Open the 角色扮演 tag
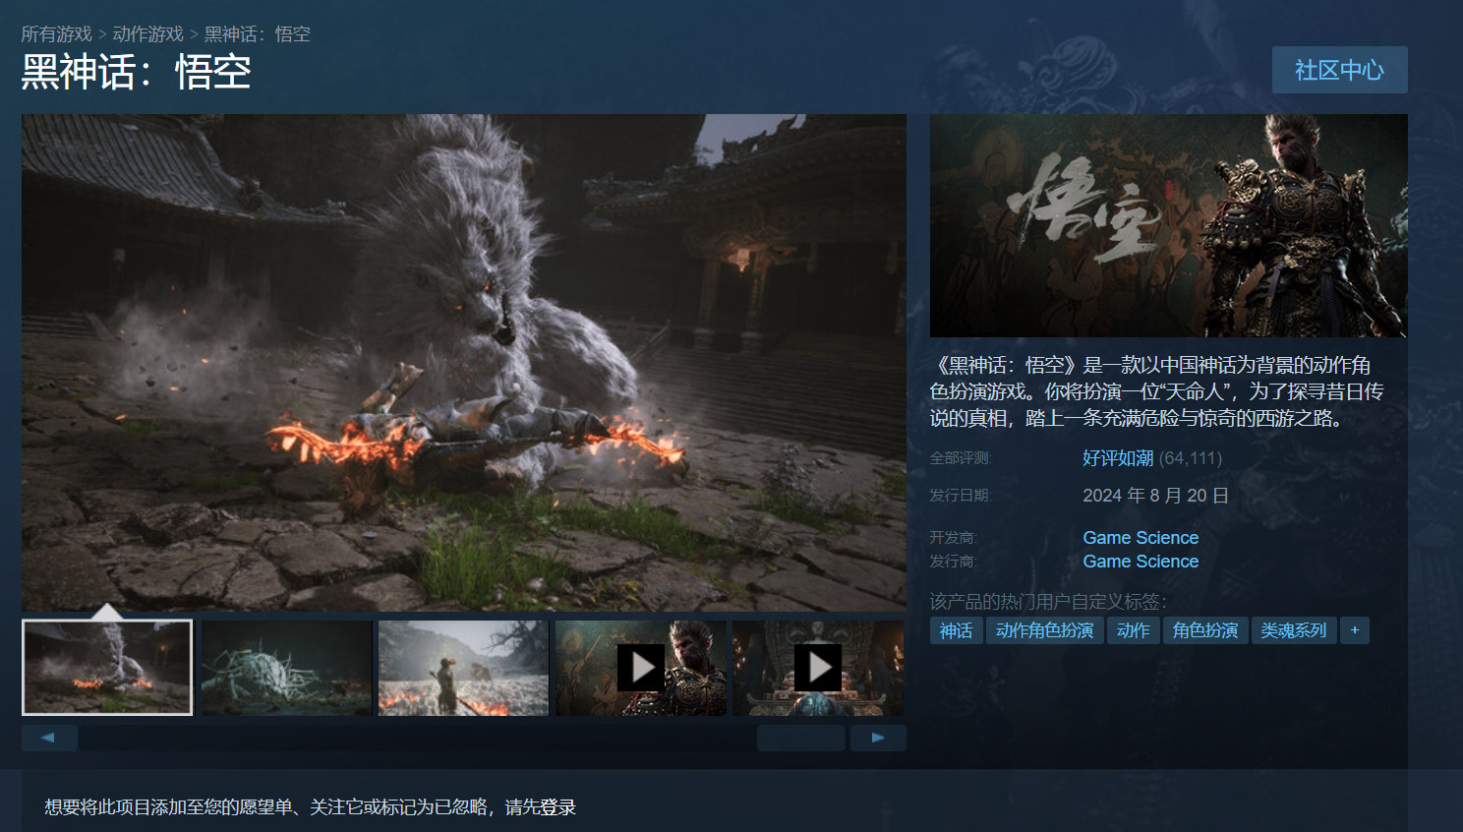 click(x=1204, y=630)
